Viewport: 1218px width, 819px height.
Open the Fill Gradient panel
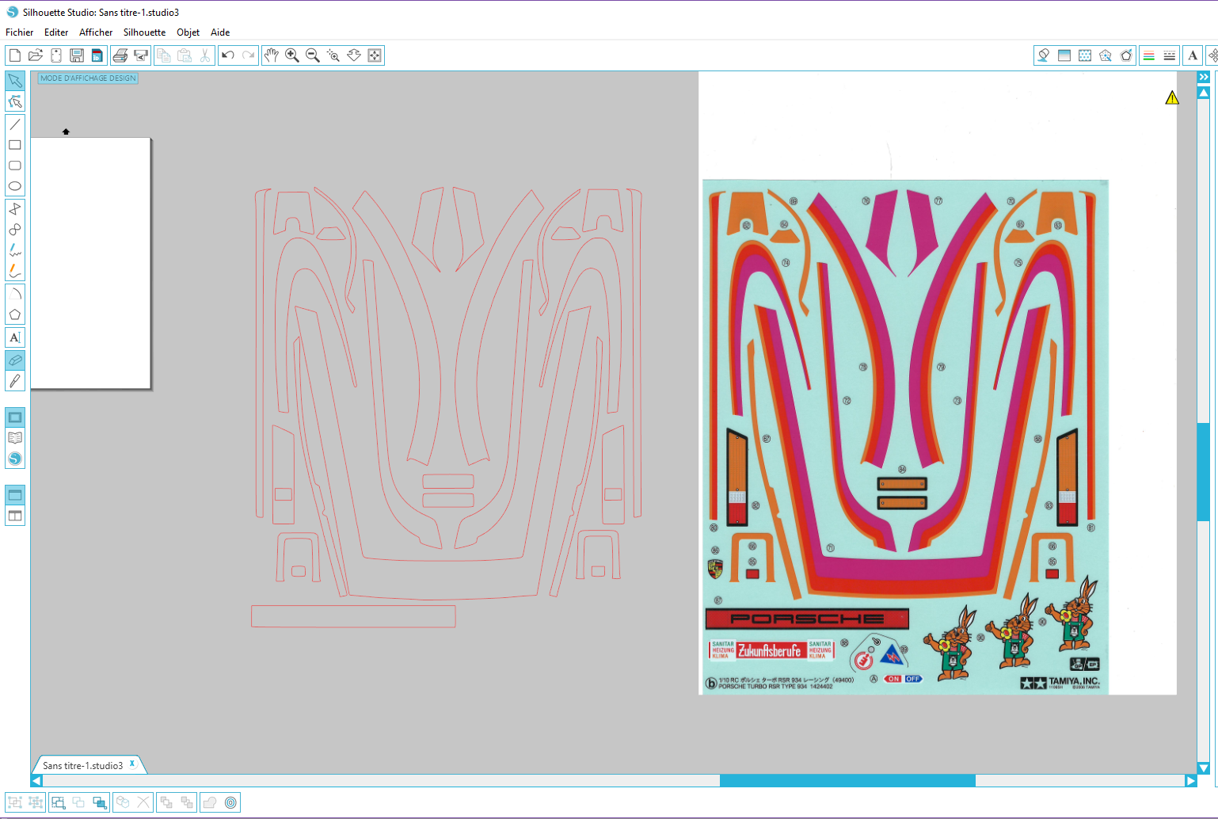point(1064,55)
